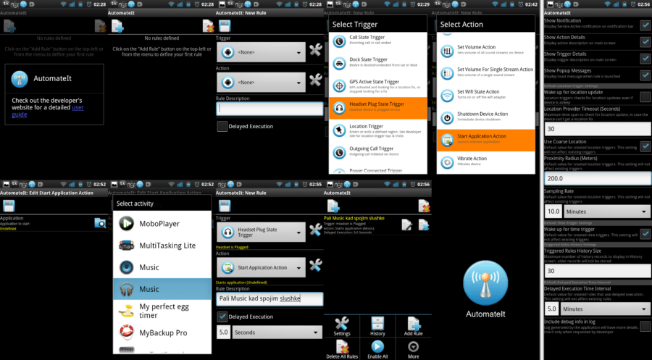
Task: Click the yellow Pali Music kad spojim slushke rule title
Action: click(x=354, y=218)
